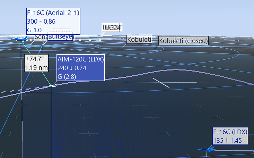Select the Kobuleti airfield label
This screenshot has height=158, width=254.
click(x=139, y=39)
